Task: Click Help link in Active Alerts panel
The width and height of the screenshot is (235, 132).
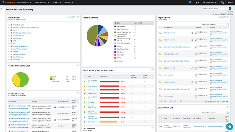Action: click(x=77, y=93)
